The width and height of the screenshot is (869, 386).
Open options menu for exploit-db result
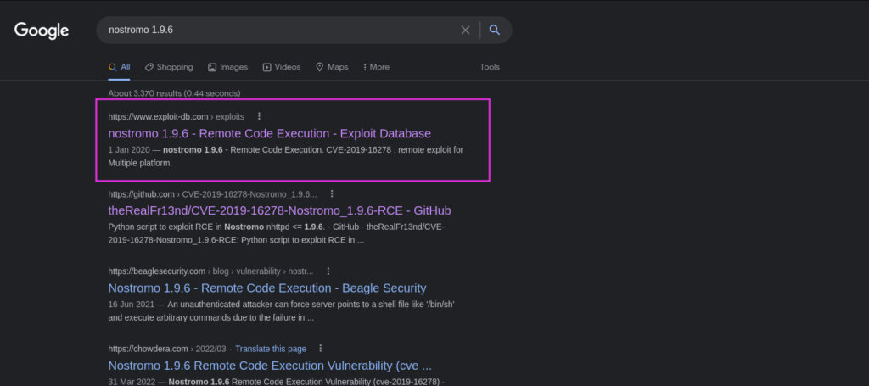pyautogui.click(x=259, y=116)
